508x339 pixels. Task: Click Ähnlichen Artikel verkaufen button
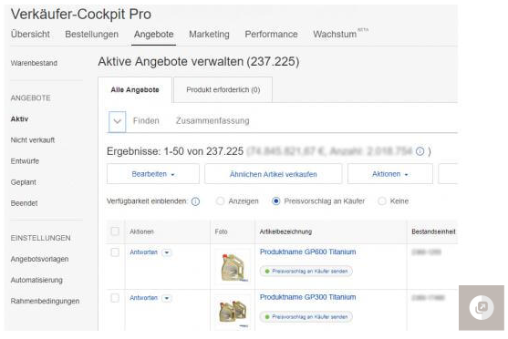pyautogui.click(x=273, y=174)
